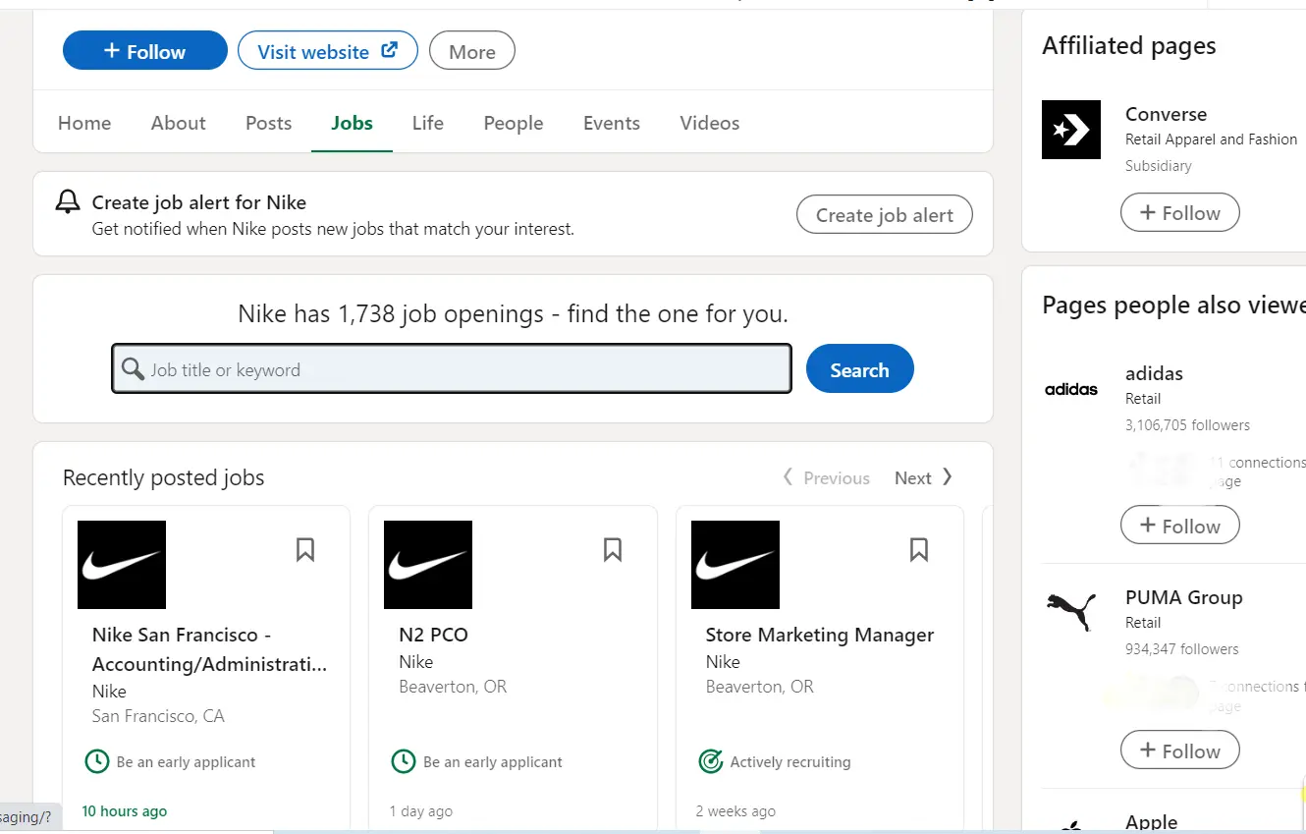Open the adidas page link
Image resolution: width=1306 pixels, height=834 pixels.
pos(1154,373)
